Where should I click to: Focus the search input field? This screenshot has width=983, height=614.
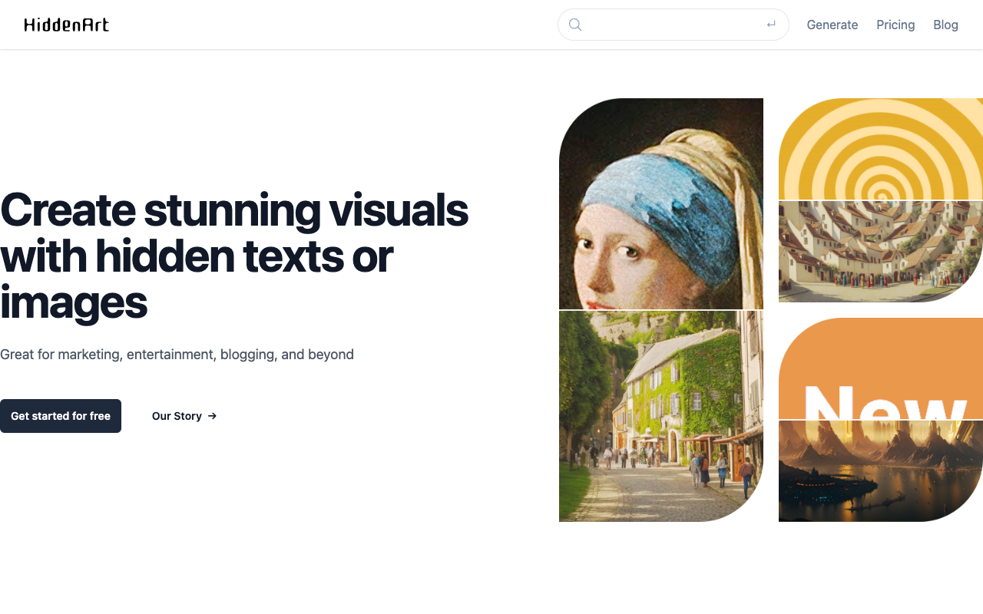pyautogui.click(x=674, y=25)
